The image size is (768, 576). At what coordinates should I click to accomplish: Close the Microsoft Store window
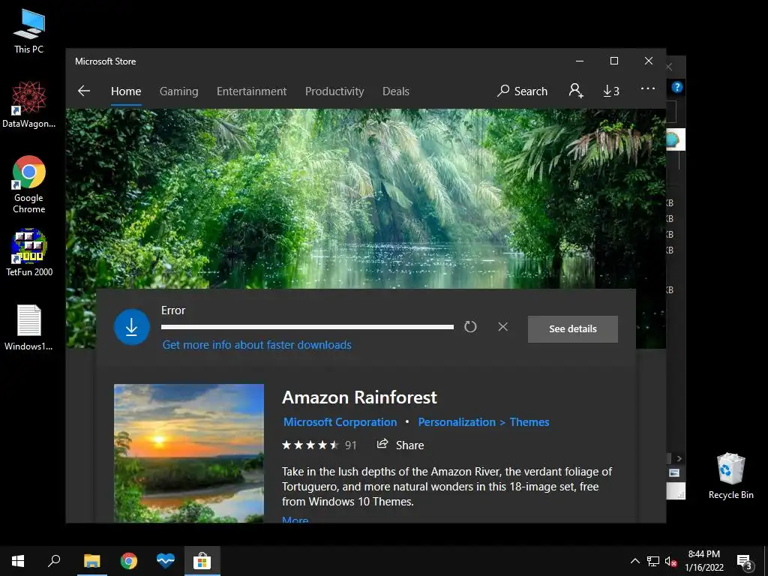(649, 61)
